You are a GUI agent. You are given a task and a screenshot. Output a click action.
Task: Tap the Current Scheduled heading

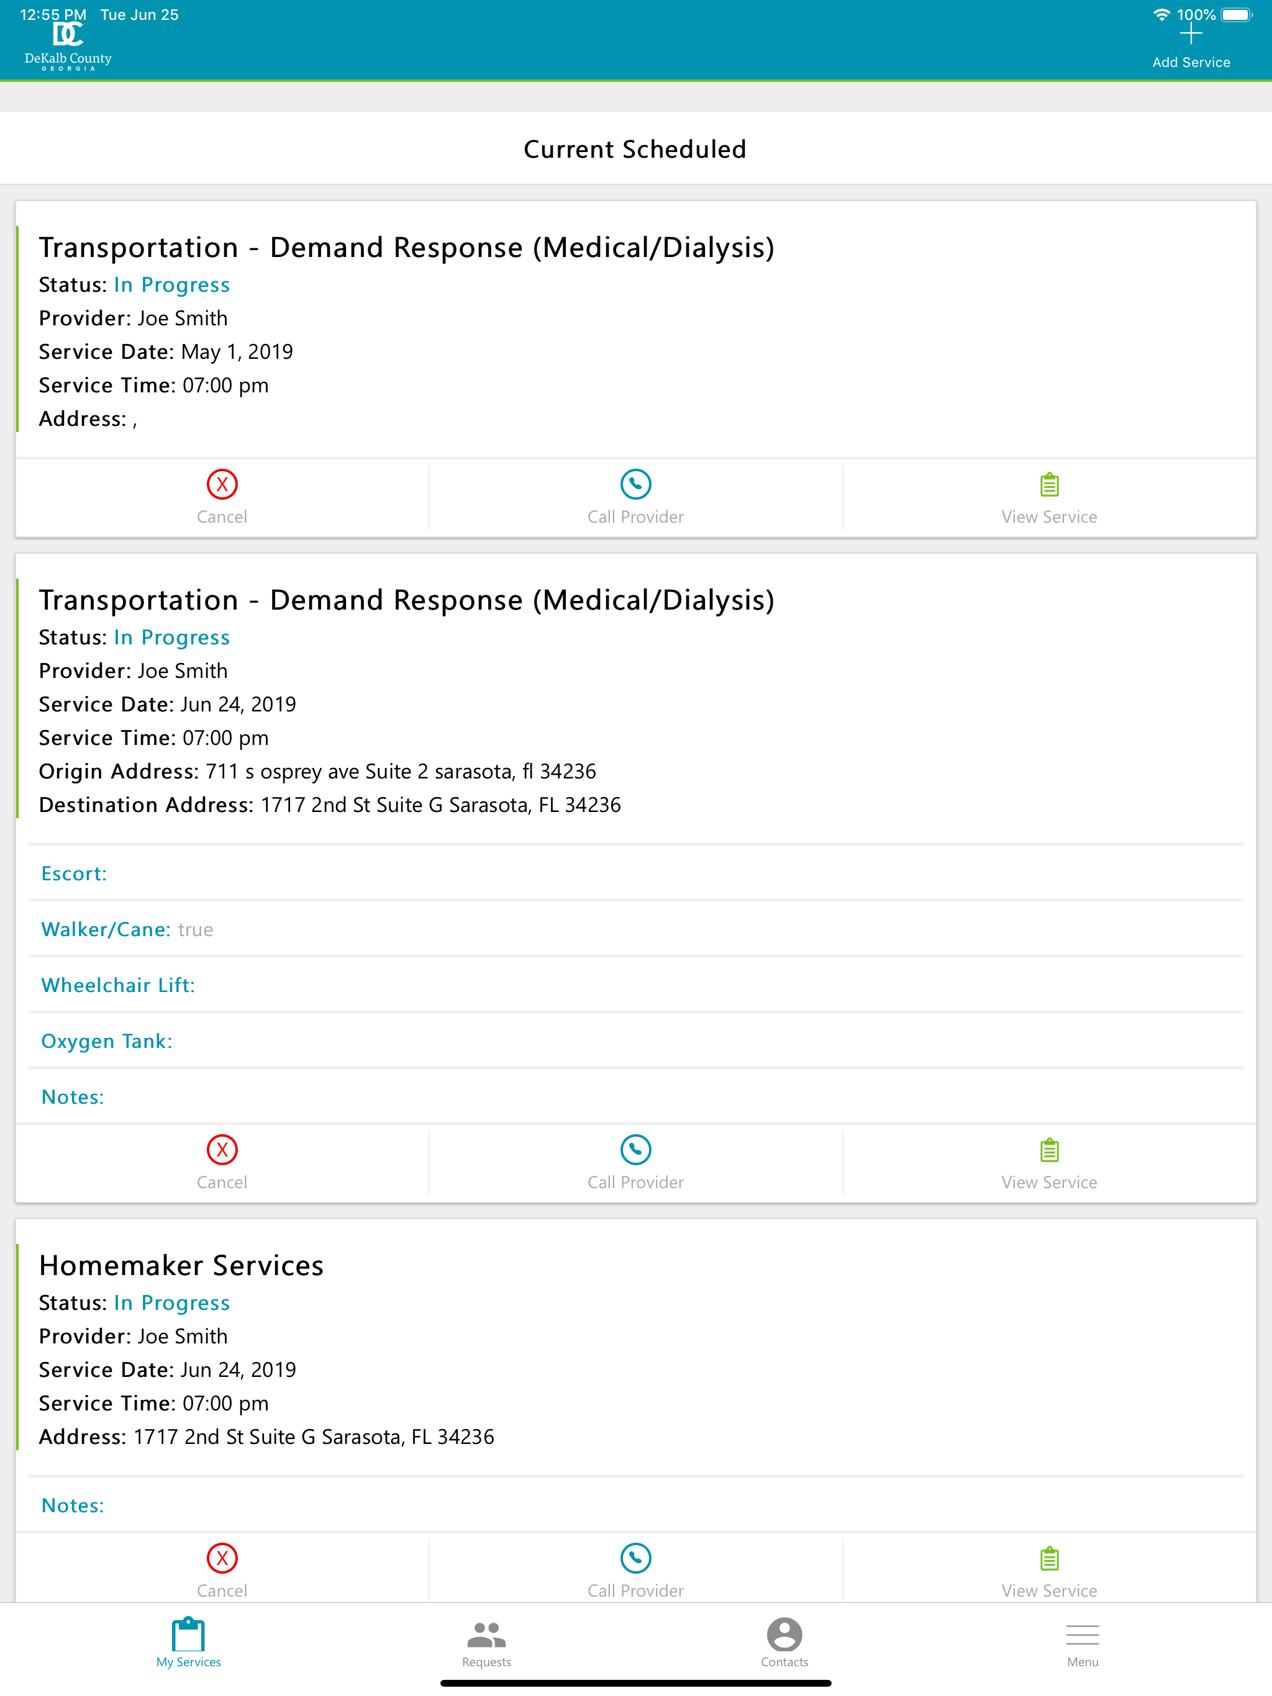click(635, 149)
